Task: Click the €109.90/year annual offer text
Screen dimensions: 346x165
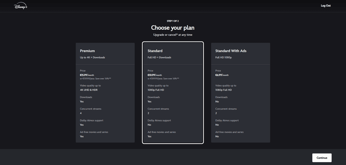Action: [x=163, y=78]
